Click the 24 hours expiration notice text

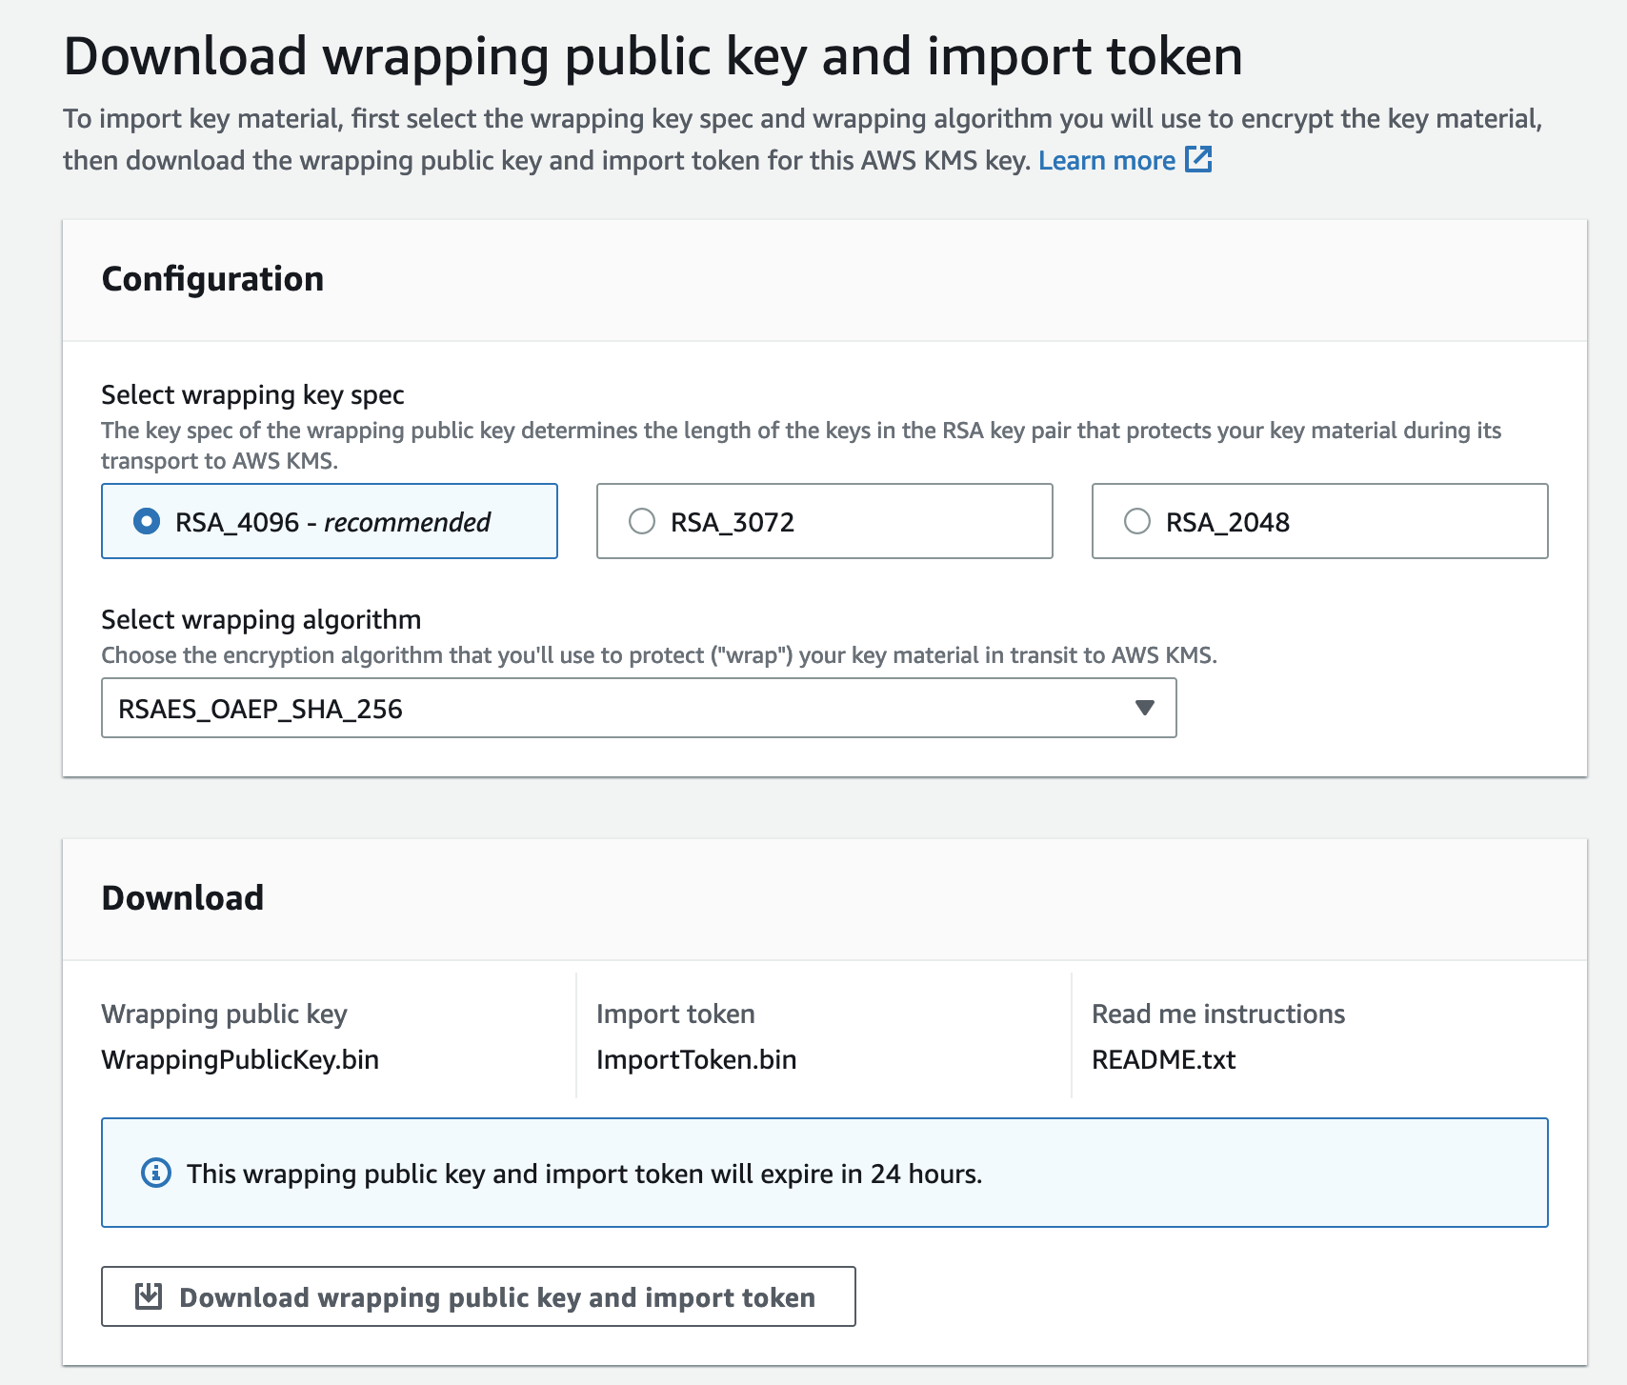(x=584, y=1174)
